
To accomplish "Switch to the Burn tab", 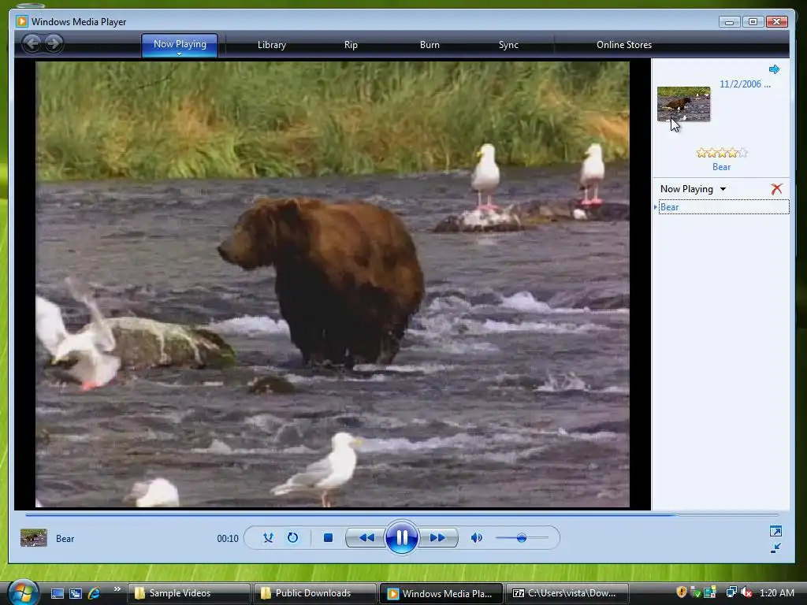I will pos(430,45).
